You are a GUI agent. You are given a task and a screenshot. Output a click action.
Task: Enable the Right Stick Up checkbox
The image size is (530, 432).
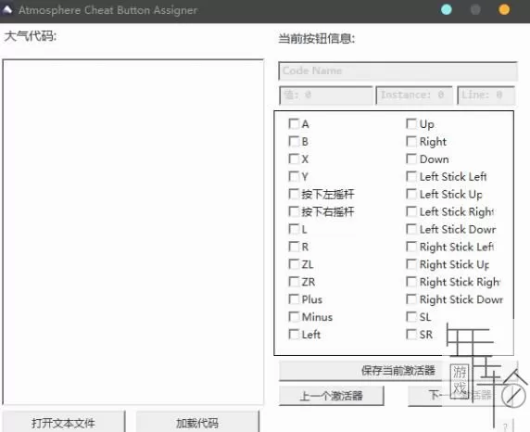[x=411, y=264]
